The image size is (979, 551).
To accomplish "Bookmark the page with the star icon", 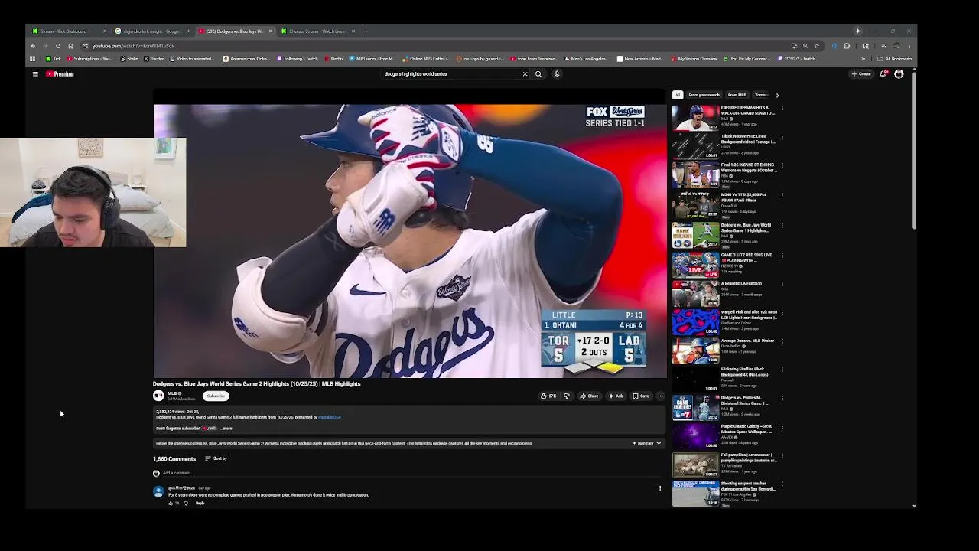I will tap(816, 46).
